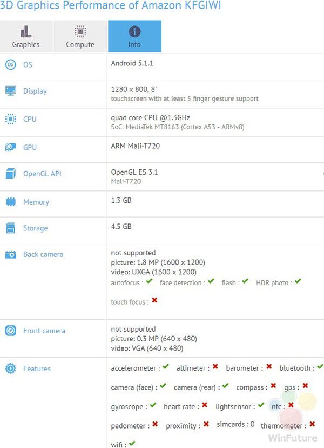Click the Features label

(37, 368)
